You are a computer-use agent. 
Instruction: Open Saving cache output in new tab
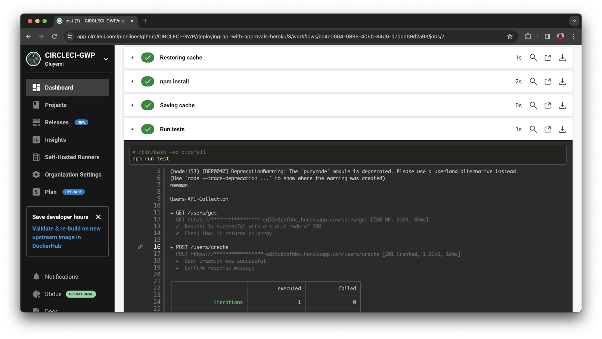(548, 105)
